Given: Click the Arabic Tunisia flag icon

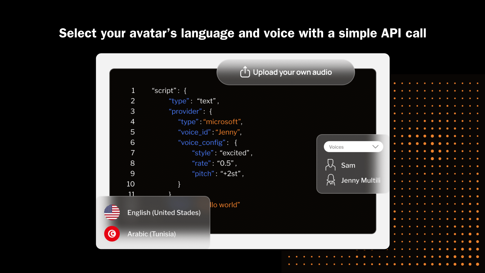Looking at the screenshot, I should click(112, 233).
